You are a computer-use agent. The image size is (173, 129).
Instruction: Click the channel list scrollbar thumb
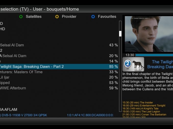coord(120,34)
